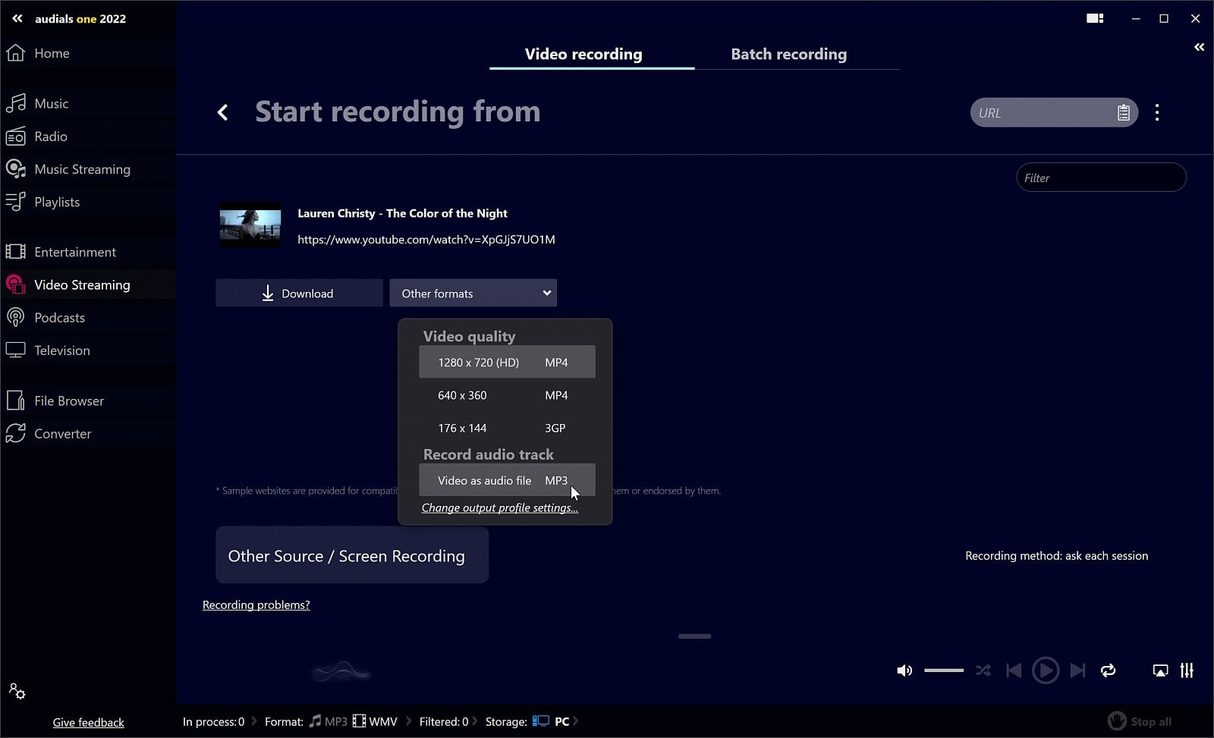Click the YouTube URL text of the video
The height and width of the screenshot is (738, 1214).
tap(426, 240)
